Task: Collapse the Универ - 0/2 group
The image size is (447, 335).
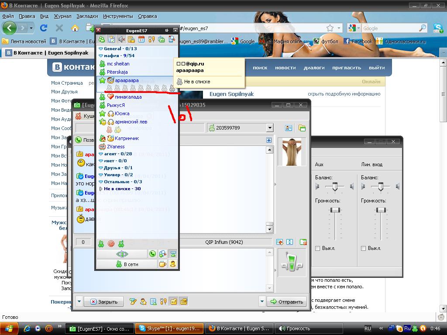Action: click(101, 174)
